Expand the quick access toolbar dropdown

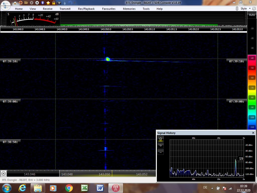point(75,3)
